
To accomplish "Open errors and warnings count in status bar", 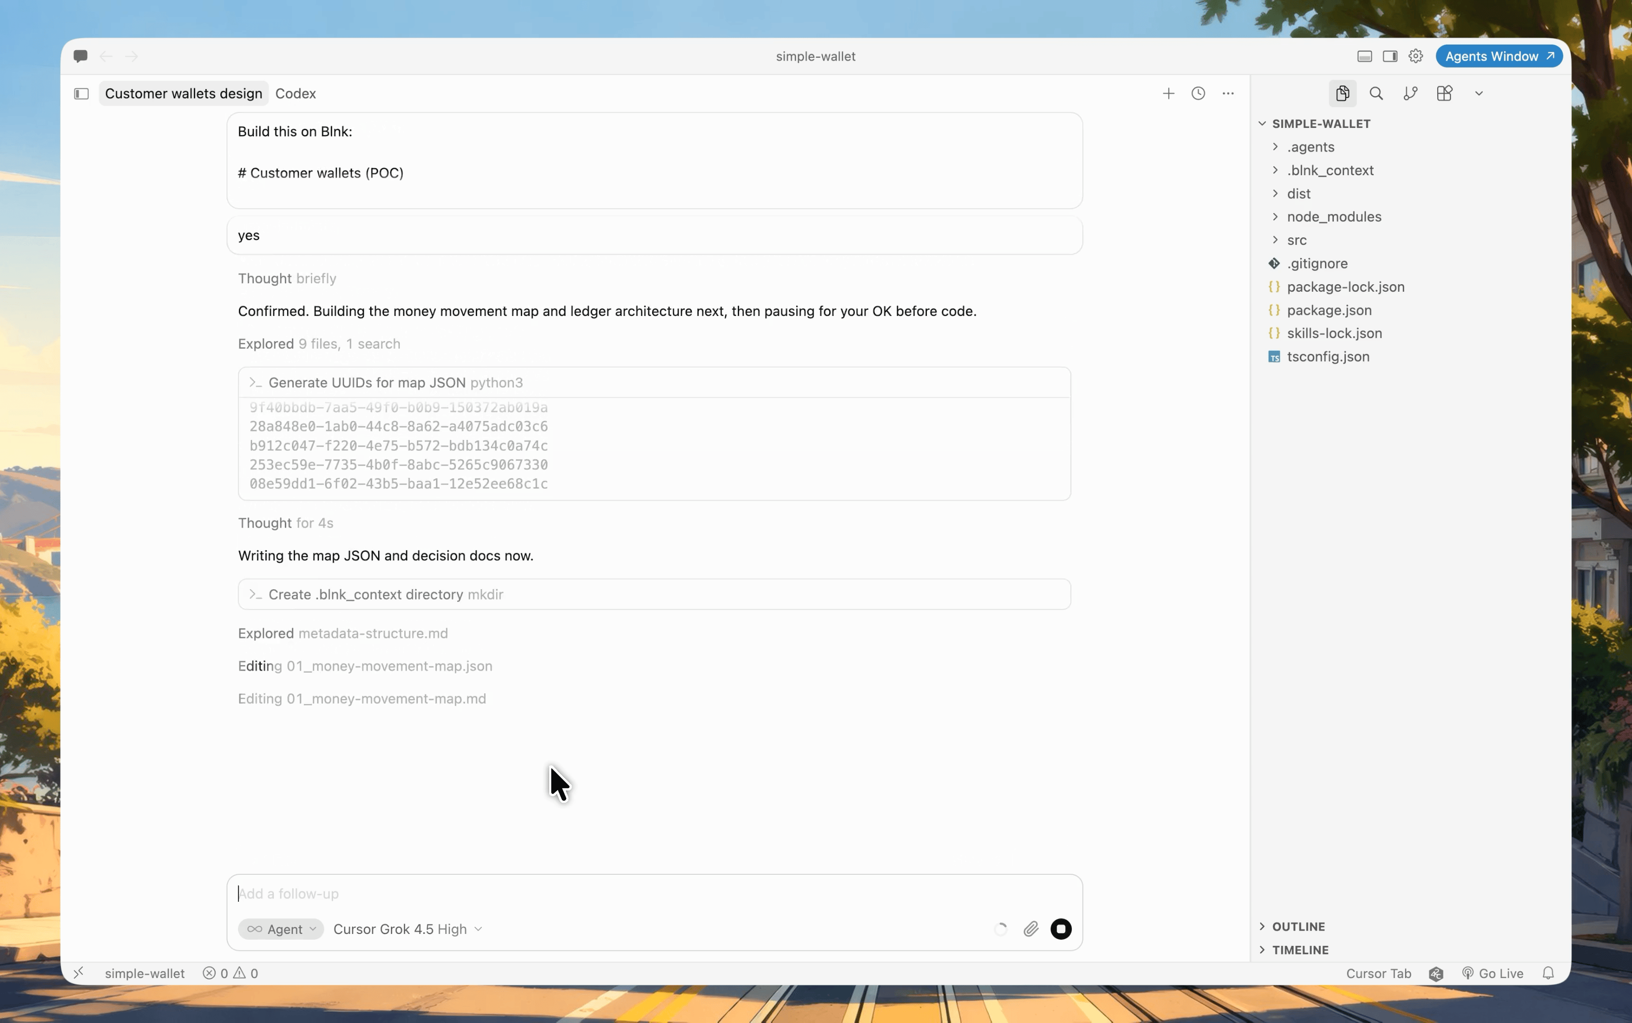I will (230, 973).
